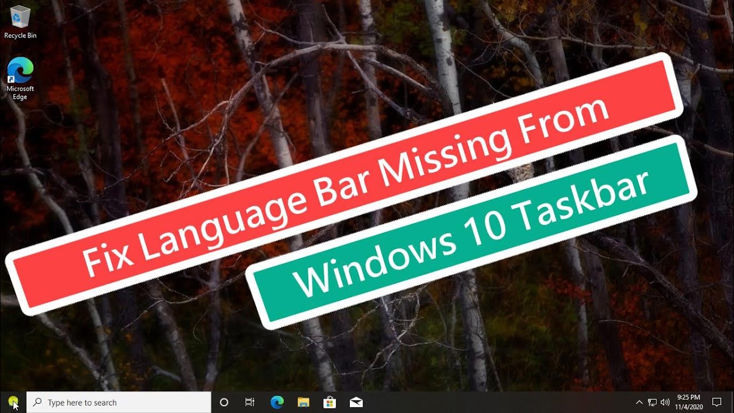Screen dimensions: 734x413
Task: Open File Explorer from the taskbar
Action: (303, 403)
